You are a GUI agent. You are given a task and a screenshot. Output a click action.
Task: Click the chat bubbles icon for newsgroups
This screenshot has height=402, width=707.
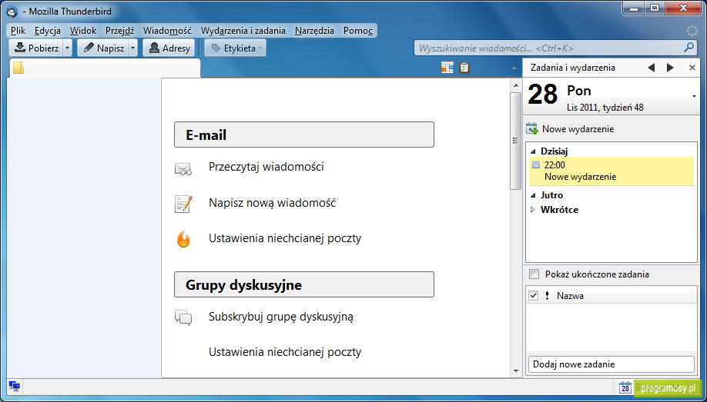183,317
